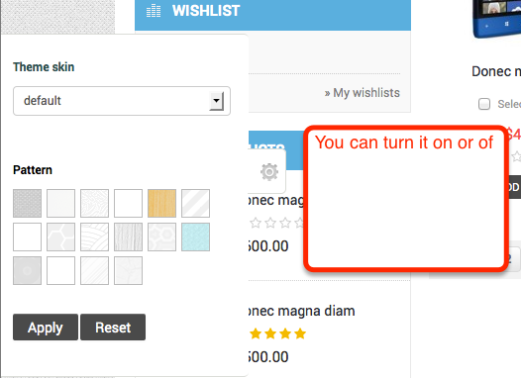Open the My wishlists link

pos(363,93)
